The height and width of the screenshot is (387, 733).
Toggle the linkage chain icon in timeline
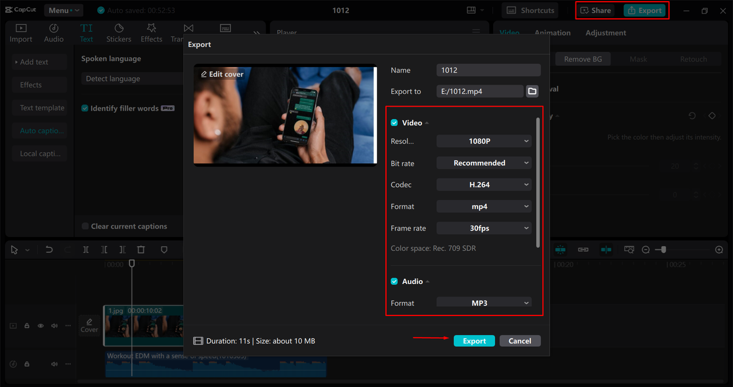click(x=583, y=250)
